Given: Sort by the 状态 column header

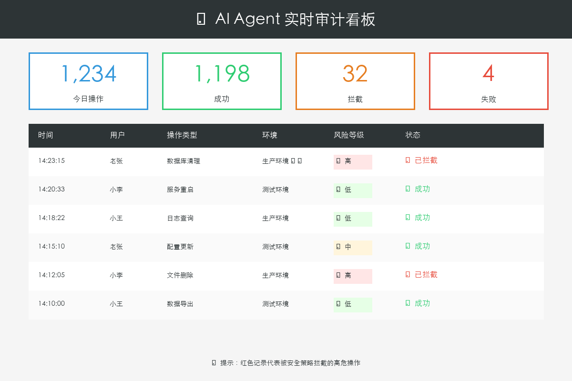Looking at the screenshot, I should coord(413,135).
